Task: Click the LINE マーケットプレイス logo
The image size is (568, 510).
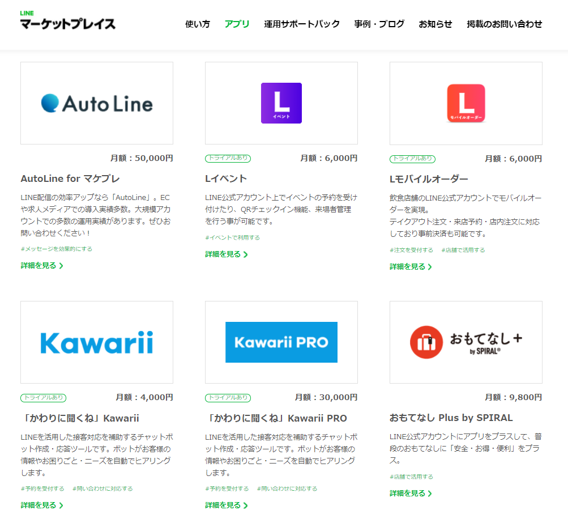Action: coord(68,20)
